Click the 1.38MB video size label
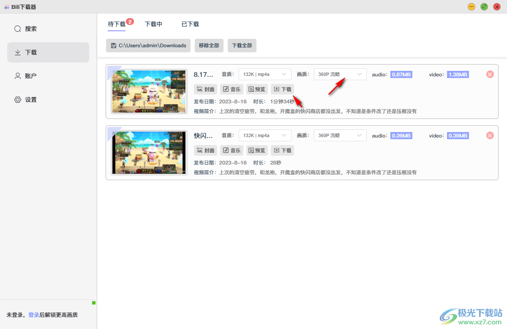This screenshot has height=329, width=507. pyautogui.click(x=458, y=74)
